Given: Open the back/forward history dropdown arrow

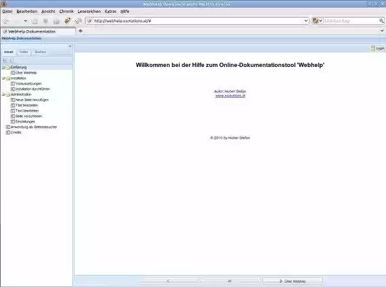Looking at the screenshot, I should (25, 21).
